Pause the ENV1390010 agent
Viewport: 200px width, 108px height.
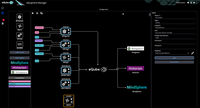(x=69, y=85)
